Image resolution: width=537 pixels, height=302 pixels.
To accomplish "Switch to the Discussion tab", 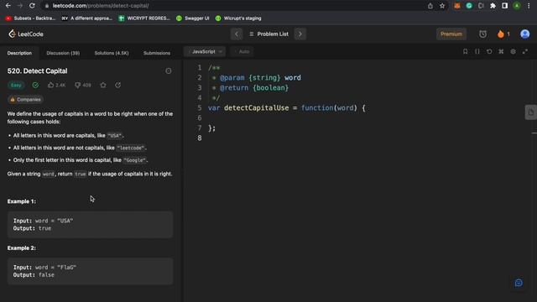I will pos(63,53).
